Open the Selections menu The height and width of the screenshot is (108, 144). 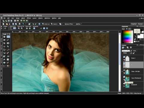(47, 18)
